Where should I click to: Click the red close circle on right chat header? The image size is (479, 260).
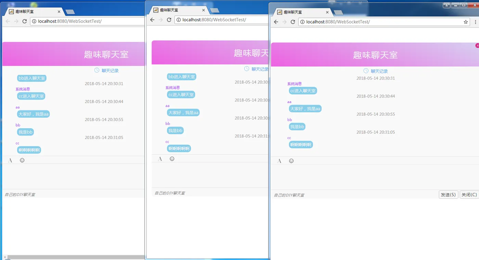477,45
